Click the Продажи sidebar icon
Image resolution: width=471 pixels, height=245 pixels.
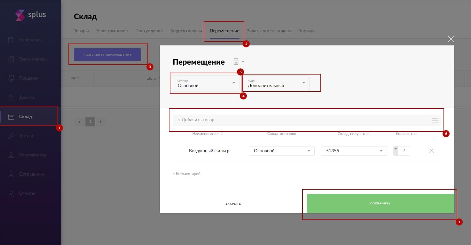coord(11,78)
